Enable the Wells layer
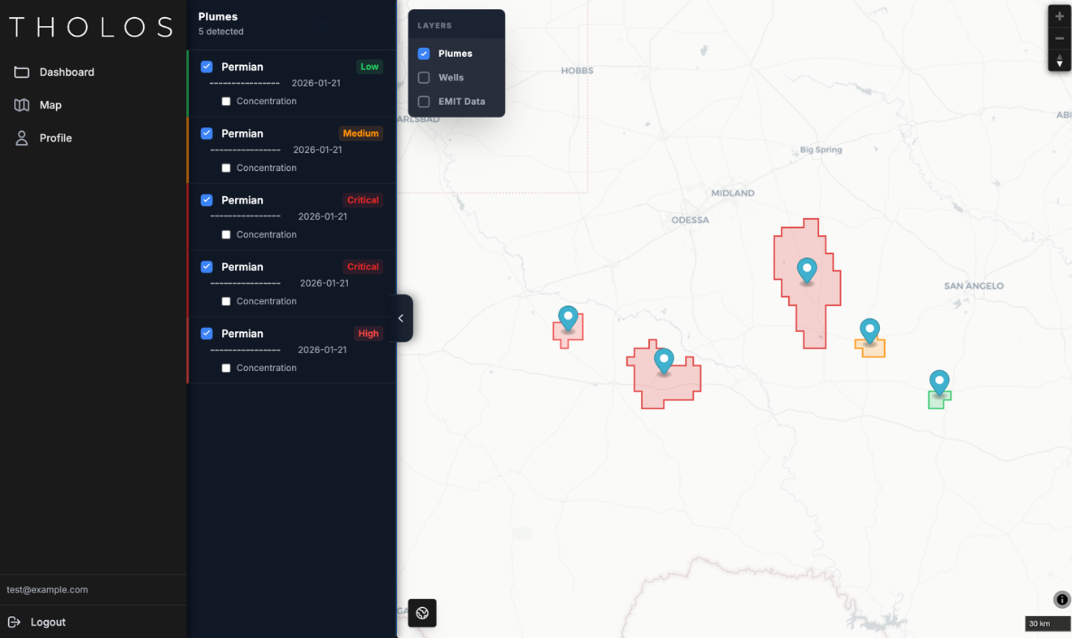1072x638 pixels. 424,77
